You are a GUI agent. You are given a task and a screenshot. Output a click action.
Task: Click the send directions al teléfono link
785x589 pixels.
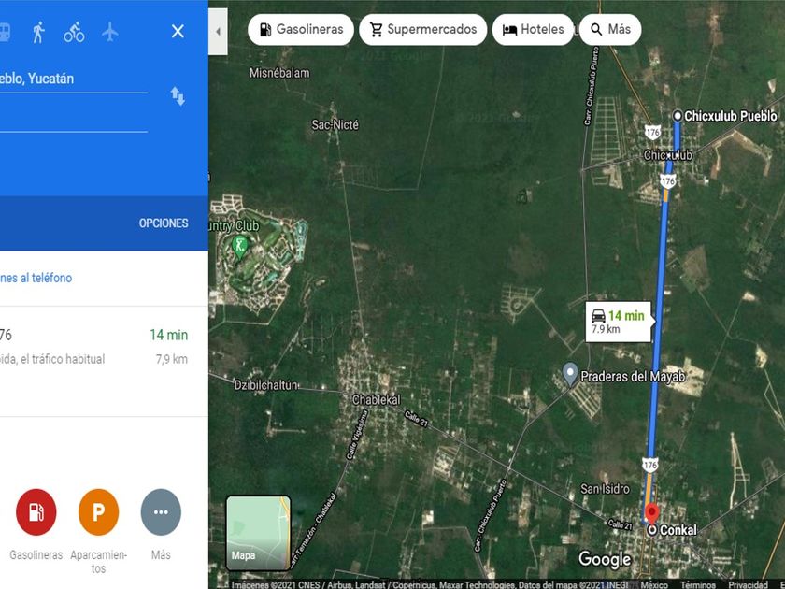(36, 278)
